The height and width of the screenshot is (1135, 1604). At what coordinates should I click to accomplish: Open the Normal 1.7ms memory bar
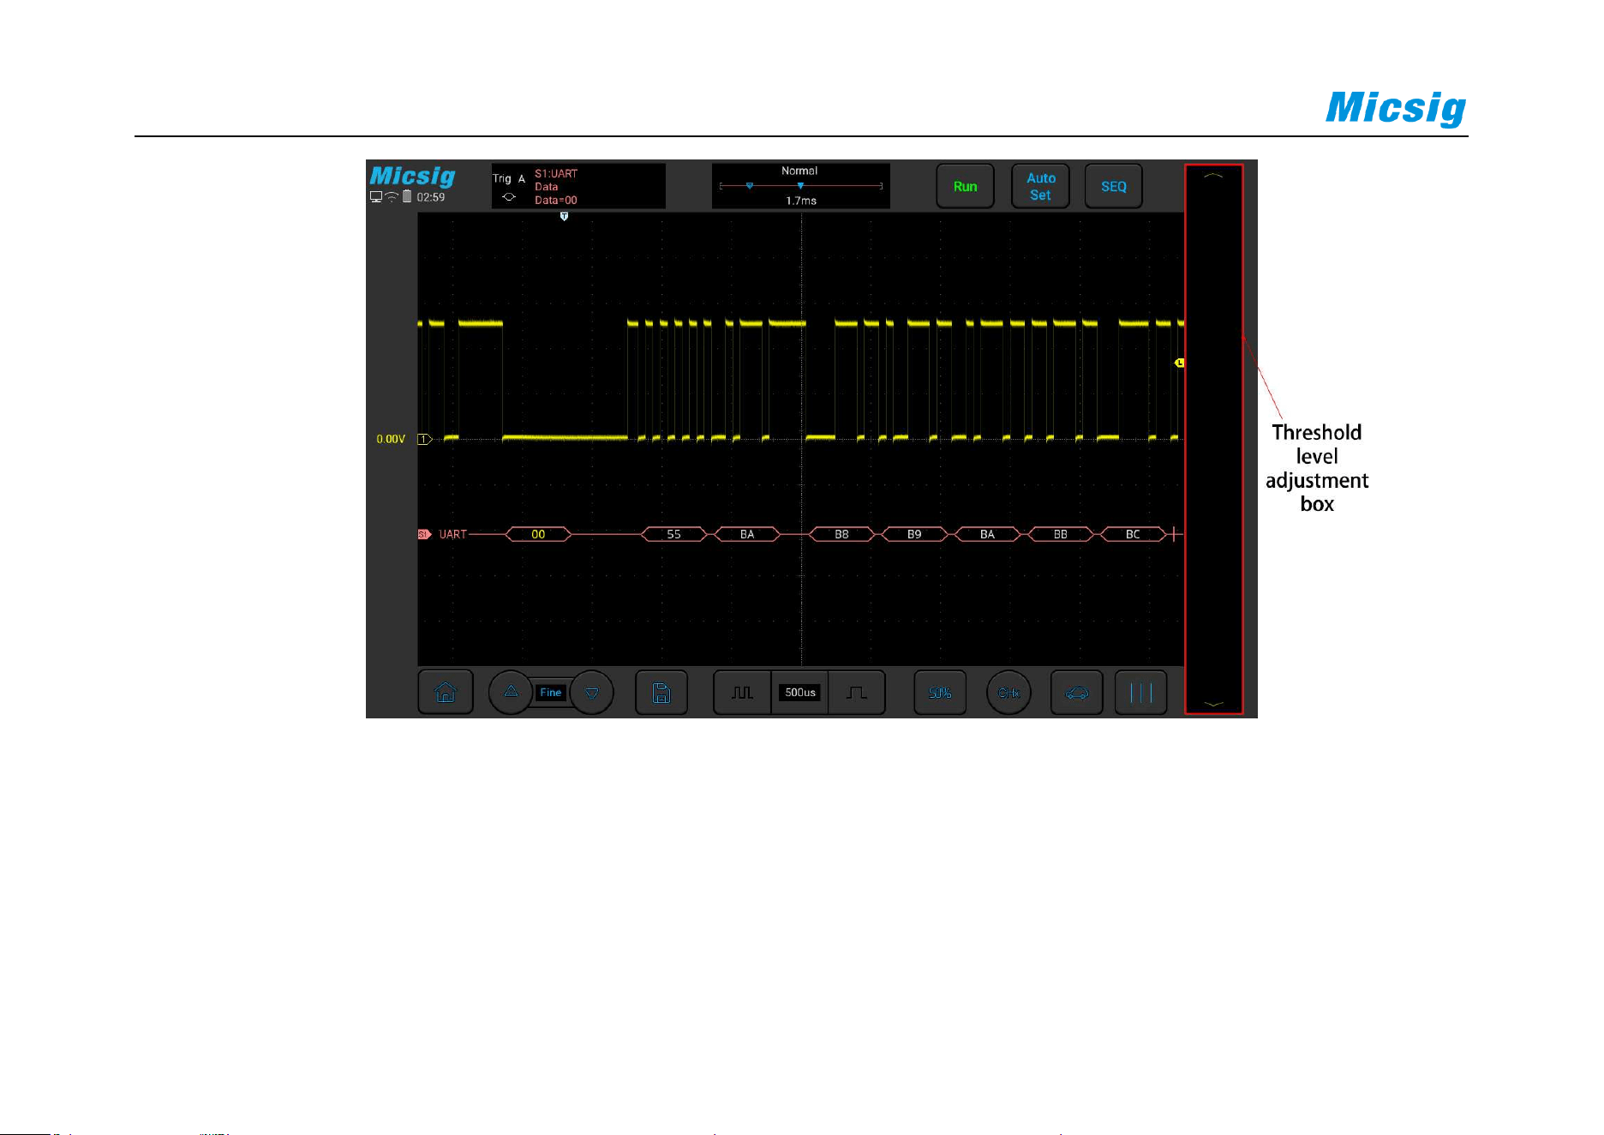pyautogui.click(x=801, y=186)
